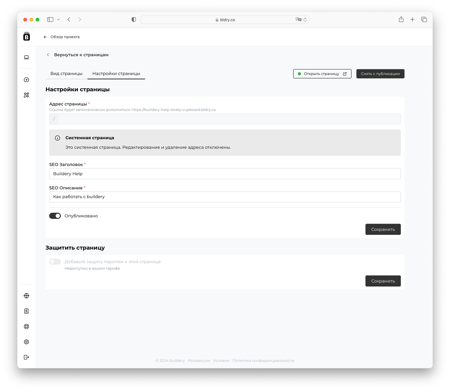Open the help lifebuoy icon

(x=26, y=327)
